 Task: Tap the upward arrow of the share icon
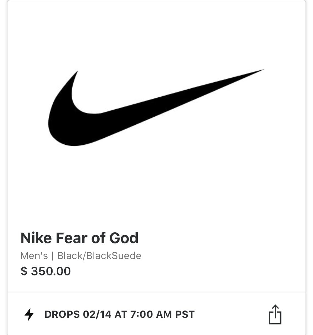pos(275,309)
